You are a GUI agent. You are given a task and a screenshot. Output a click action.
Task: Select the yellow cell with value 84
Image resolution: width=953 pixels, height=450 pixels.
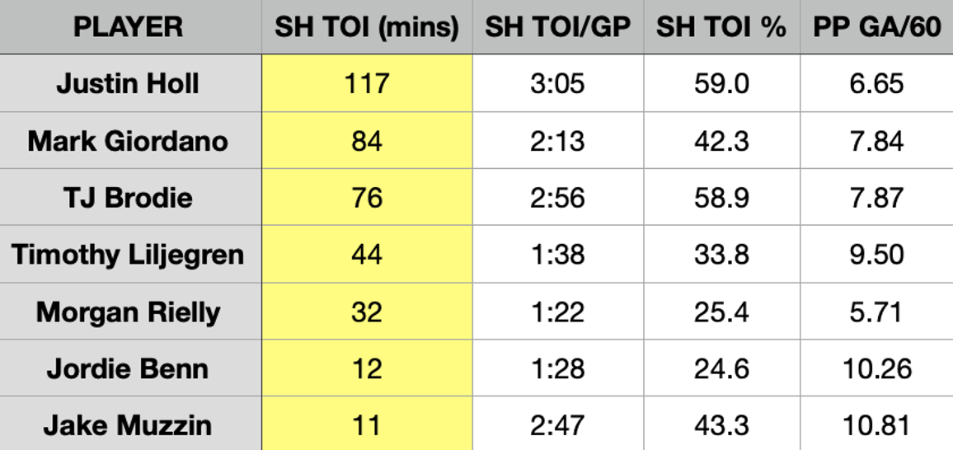tap(367, 141)
